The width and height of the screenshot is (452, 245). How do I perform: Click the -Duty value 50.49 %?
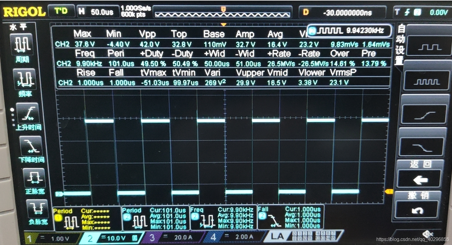185,63
